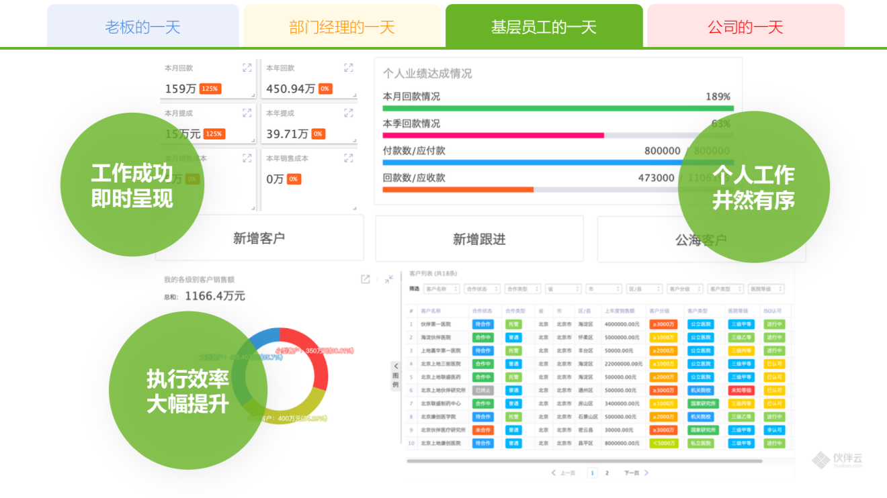The width and height of the screenshot is (887, 498).
Task: Click the 未知等级 hospital level tag
Action: click(x=741, y=391)
